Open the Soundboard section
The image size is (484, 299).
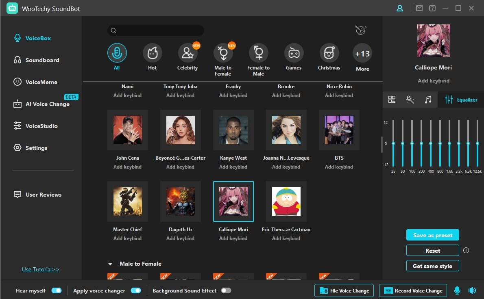(x=42, y=60)
